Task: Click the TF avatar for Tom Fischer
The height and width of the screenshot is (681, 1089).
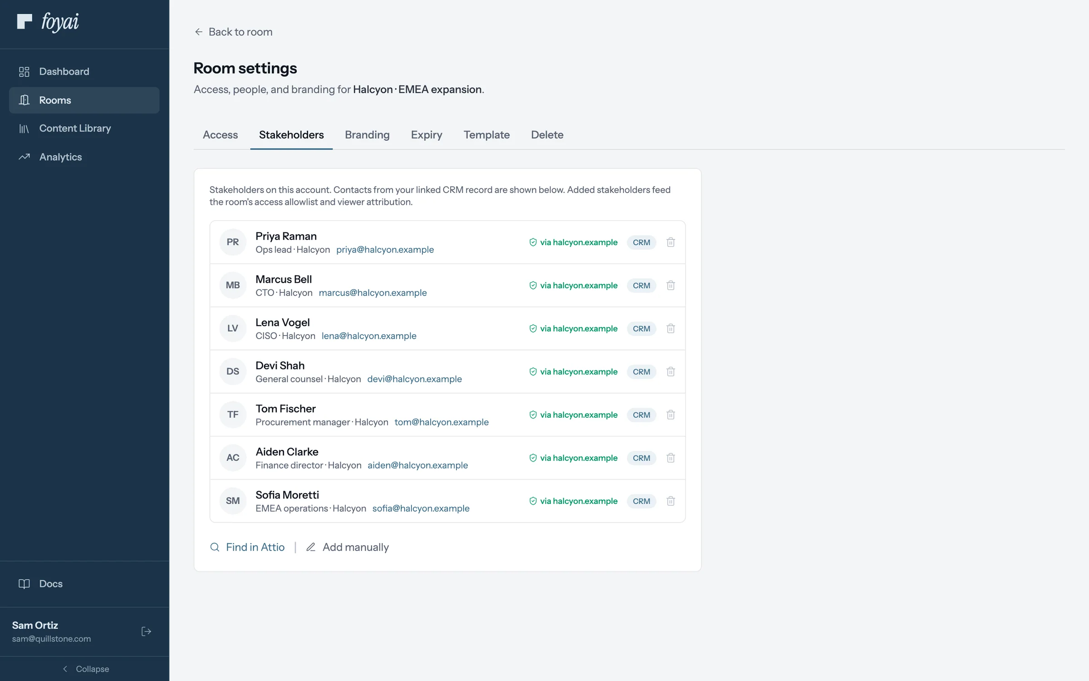Action: [x=233, y=415]
